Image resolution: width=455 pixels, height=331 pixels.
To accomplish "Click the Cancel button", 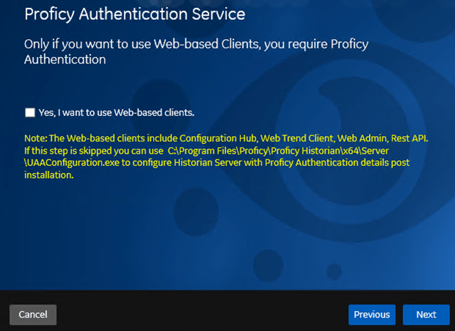I will point(33,315).
